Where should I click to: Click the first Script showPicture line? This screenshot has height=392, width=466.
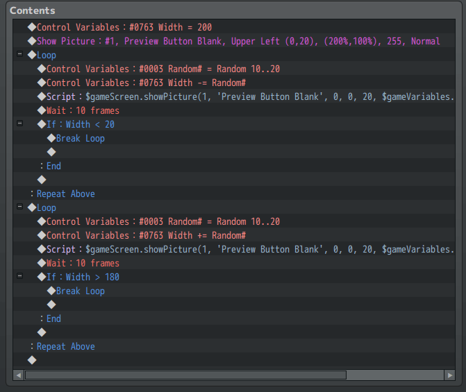(234, 97)
